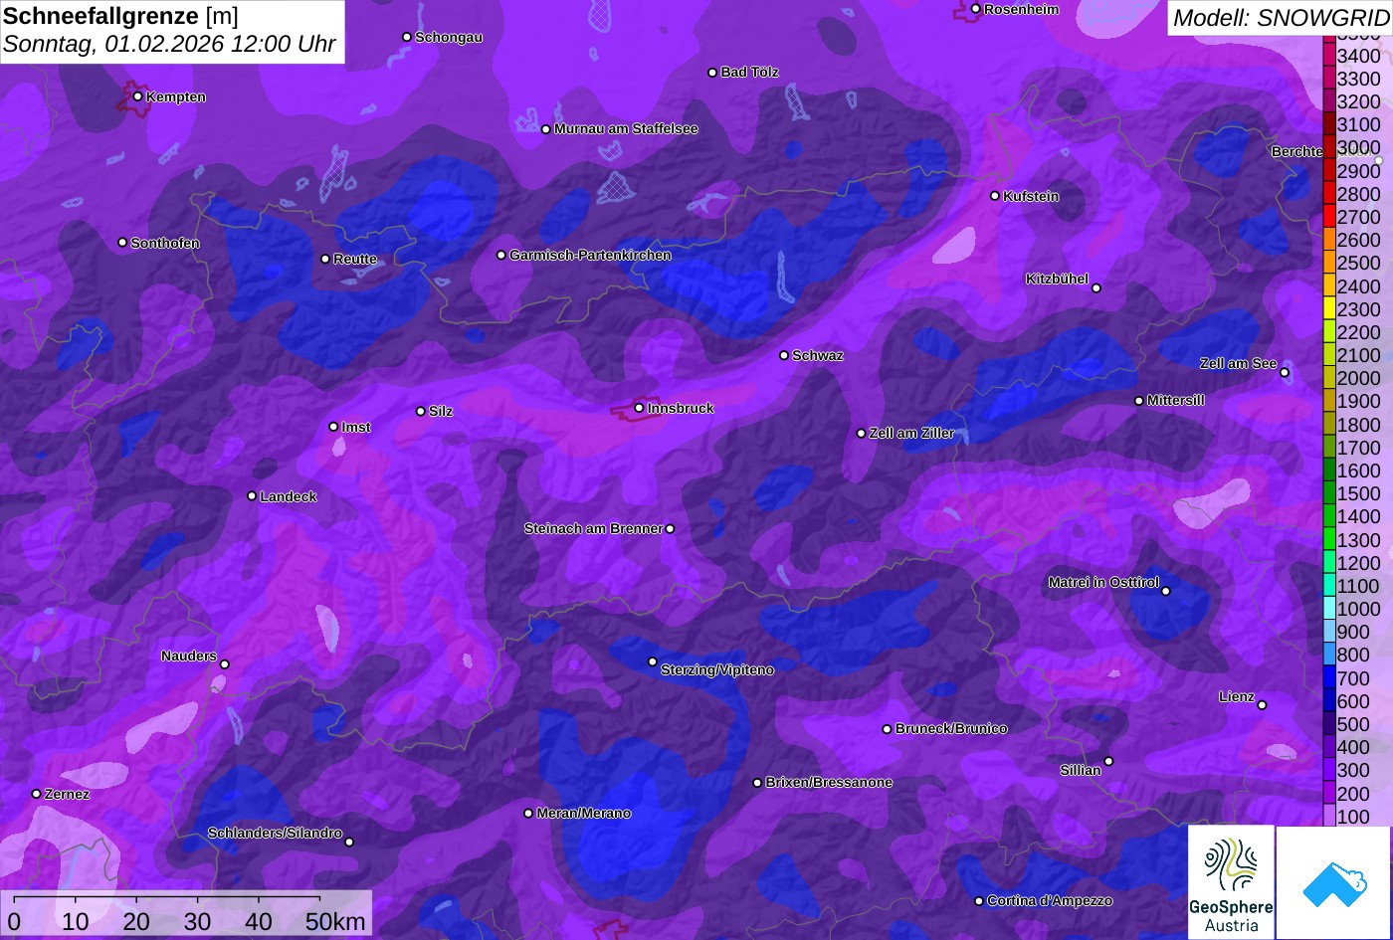Click the green legend swatch at 1500

[x=1329, y=493]
